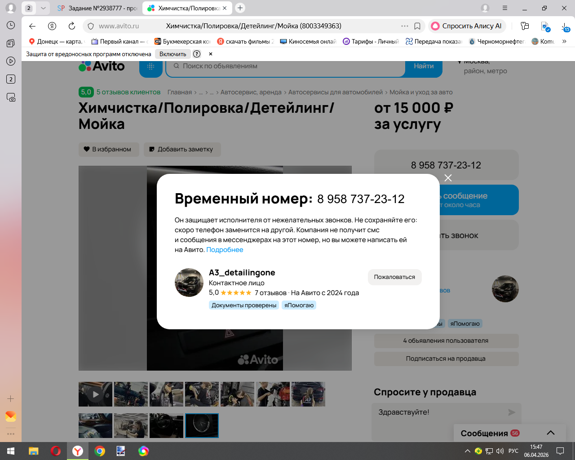Add a sidebar app with the plus icon
This screenshot has height=460, width=575.
(11, 398)
